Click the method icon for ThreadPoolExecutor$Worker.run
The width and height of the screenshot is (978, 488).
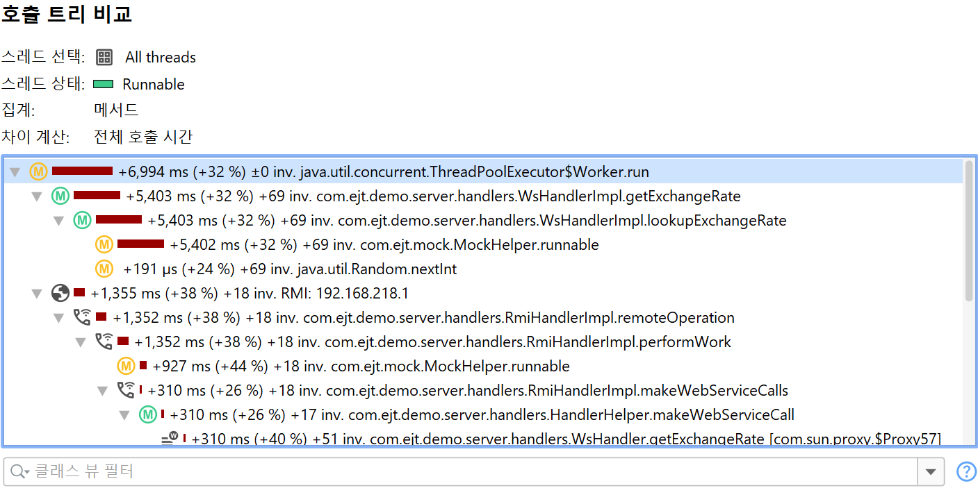point(38,171)
